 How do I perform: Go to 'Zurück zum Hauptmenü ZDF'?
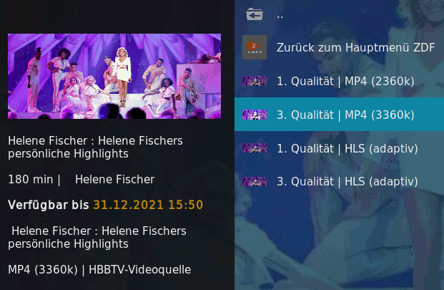(355, 48)
